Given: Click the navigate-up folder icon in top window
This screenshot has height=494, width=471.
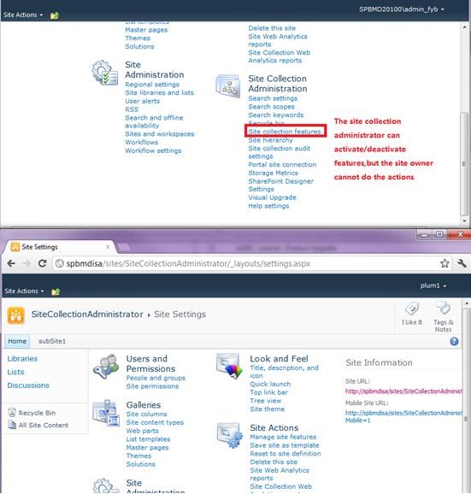Looking at the screenshot, I should coord(55,15).
